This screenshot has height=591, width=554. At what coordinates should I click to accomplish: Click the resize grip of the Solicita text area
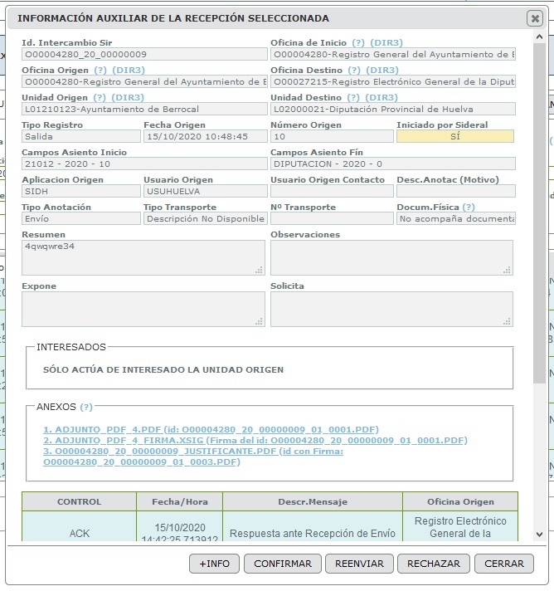pyautogui.click(x=507, y=321)
